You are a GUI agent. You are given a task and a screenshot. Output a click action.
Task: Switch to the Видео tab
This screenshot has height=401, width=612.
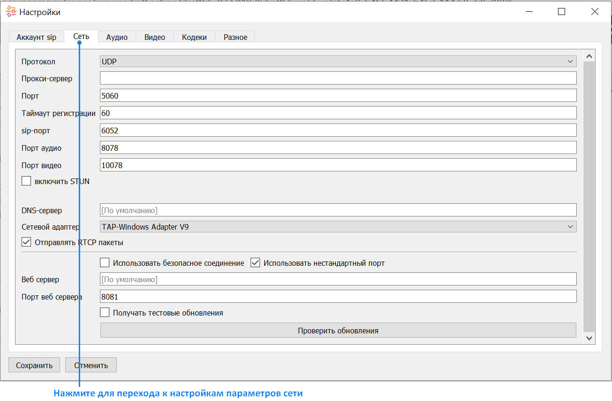[x=155, y=37]
